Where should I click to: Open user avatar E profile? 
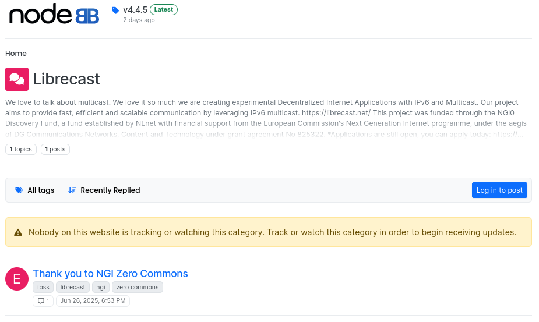(x=17, y=279)
